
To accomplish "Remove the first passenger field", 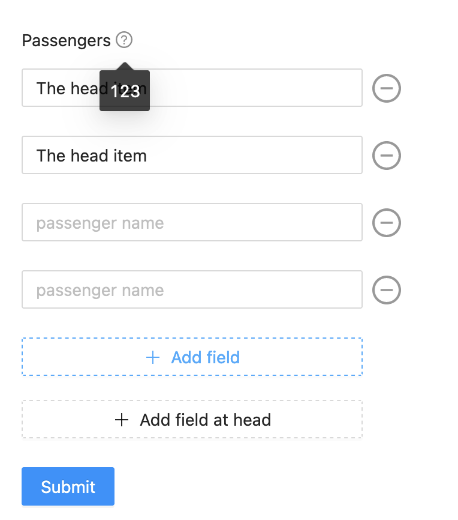I will coord(387,88).
